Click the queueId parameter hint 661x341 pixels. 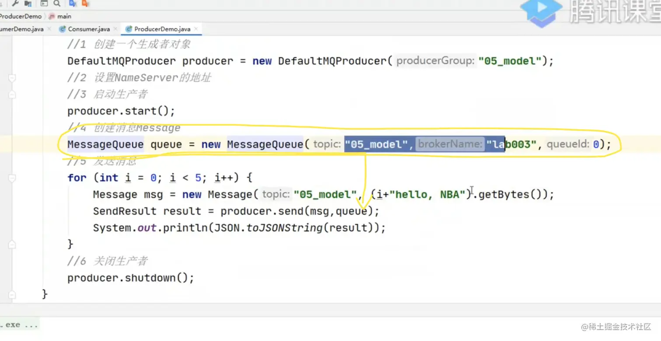pyautogui.click(x=568, y=144)
